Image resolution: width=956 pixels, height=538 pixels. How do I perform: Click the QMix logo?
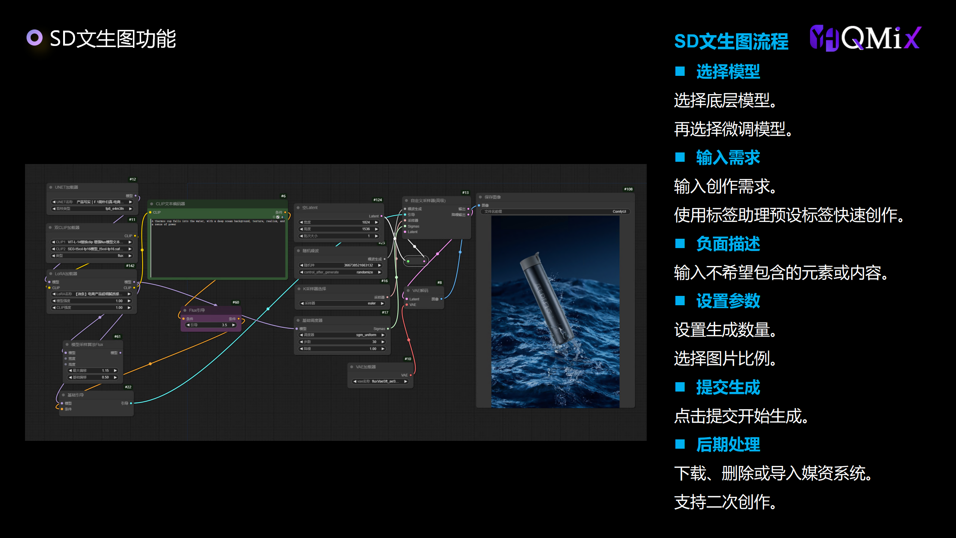tap(866, 38)
